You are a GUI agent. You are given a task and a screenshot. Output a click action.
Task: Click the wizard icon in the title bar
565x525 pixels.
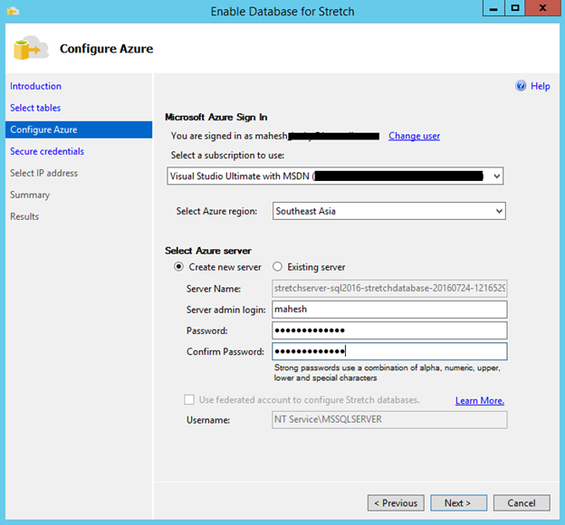click(x=14, y=11)
